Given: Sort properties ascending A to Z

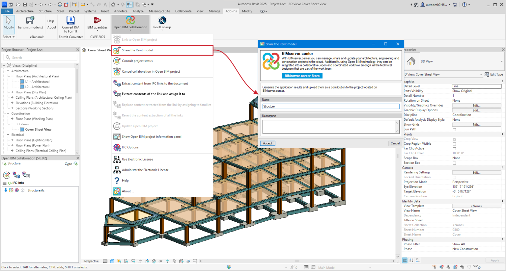Looking at the screenshot, I should [x=411, y=260].
